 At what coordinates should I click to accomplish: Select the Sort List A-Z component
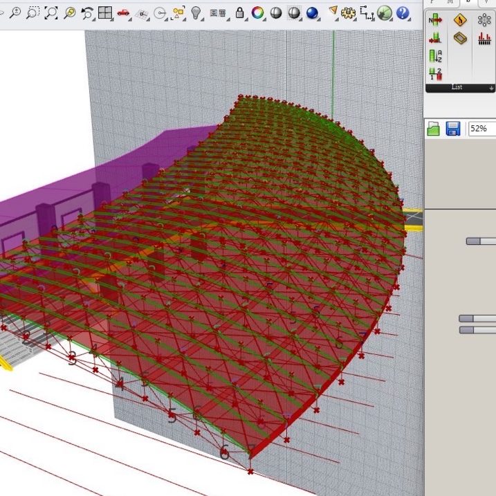(x=436, y=55)
